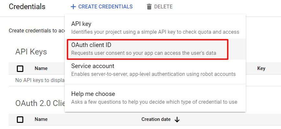Click the OAuth 2.0 Client section heading
This screenshot has height=129, width=281.
(40, 103)
